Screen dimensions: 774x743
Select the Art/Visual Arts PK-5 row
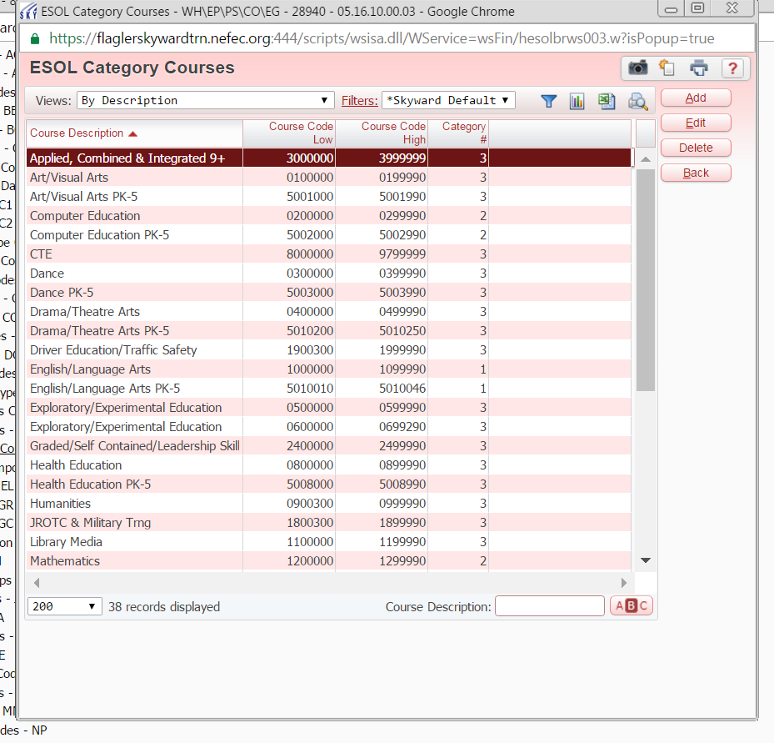click(329, 197)
